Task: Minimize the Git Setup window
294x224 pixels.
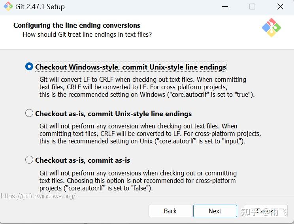Action: 225,7
